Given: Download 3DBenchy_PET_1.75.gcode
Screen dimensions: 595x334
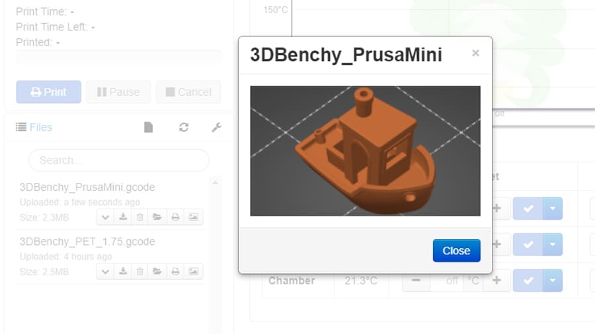Looking at the screenshot, I should pos(123,271).
